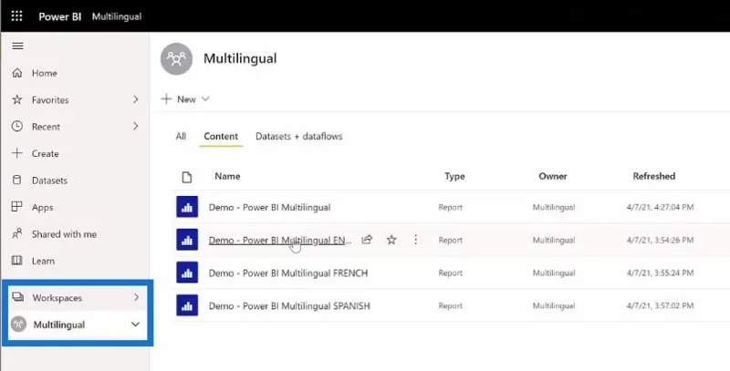Share the hovered EN report via share icon
This screenshot has width=730, height=371.
pos(368,240)
